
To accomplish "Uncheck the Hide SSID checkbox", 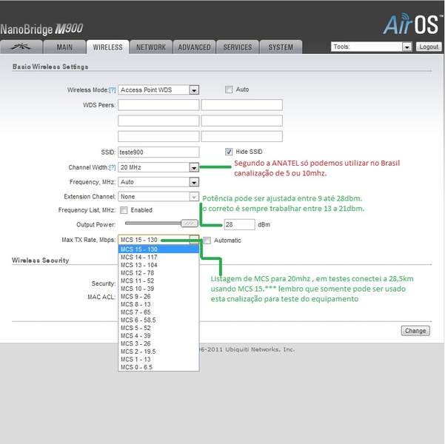I will pyautogui.click(x=229, y=152).
